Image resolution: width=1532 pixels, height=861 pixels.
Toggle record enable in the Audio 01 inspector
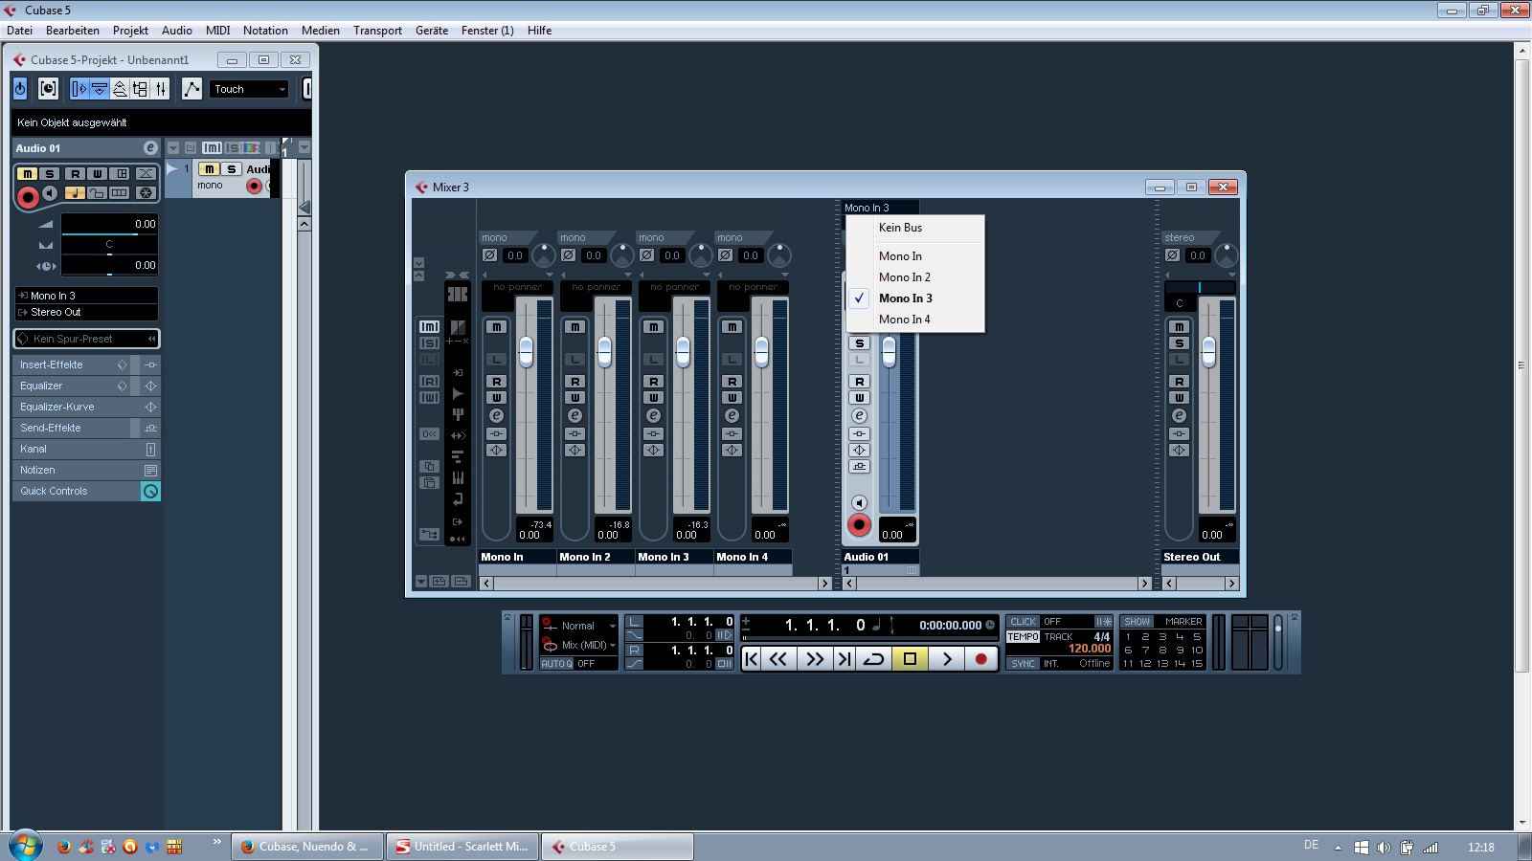[x=28, y=197]
